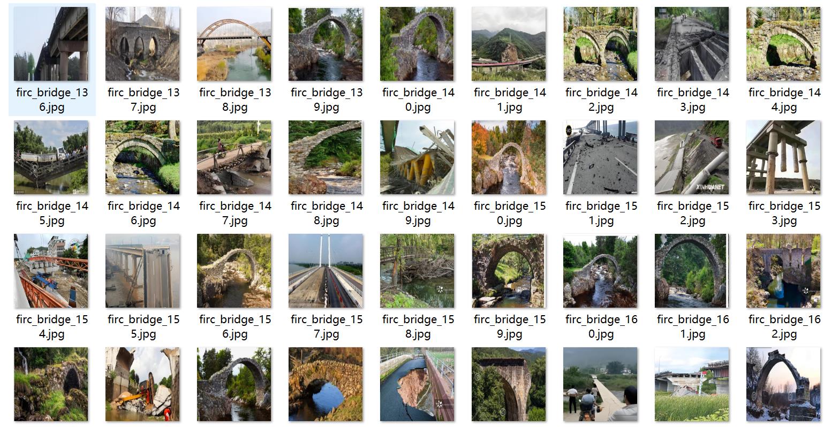
Task: Select the firc_bridge_162.jpg thumbnail
Action: (783, 271)
